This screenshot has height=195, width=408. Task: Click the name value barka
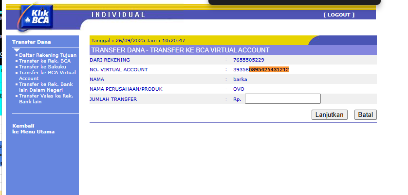240,80
